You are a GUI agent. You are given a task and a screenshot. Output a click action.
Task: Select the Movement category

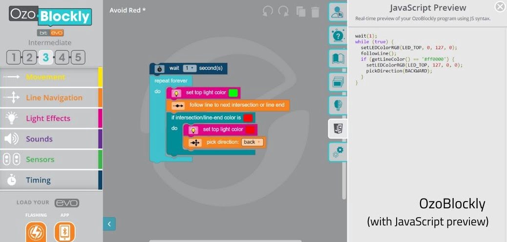(x=51, y=77)
